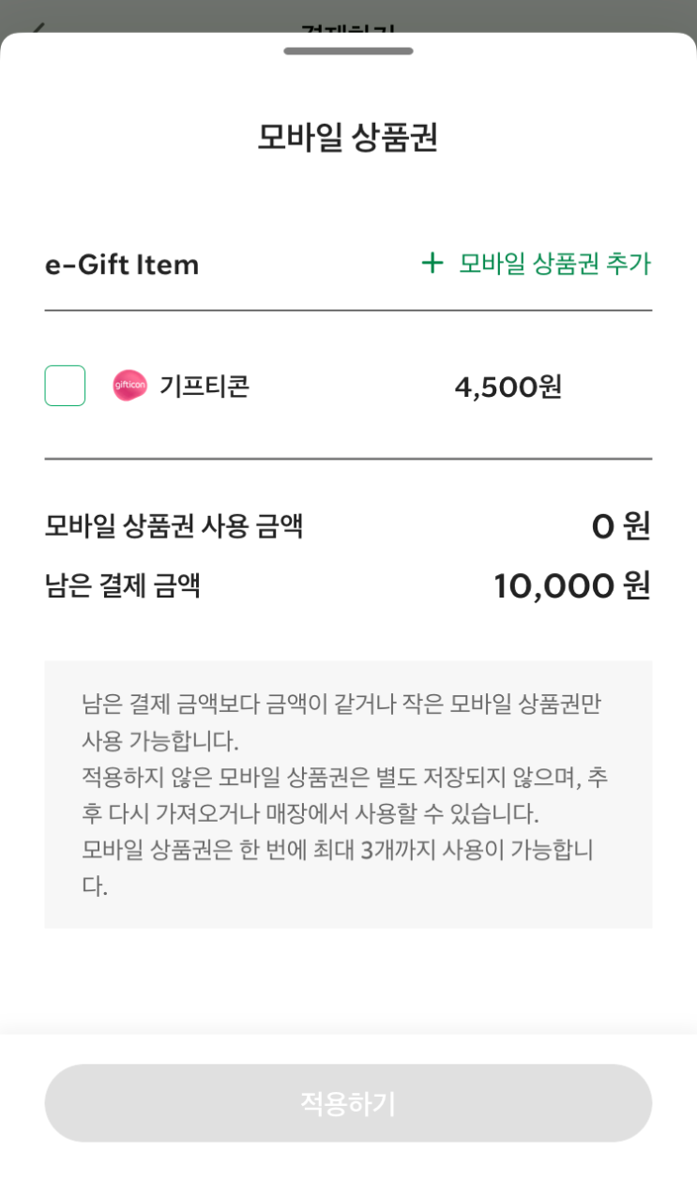Viewport: 697px width, 1197px height.
Task: Click the 모바일 상품권 sheet title
Action: pos(348,138)
